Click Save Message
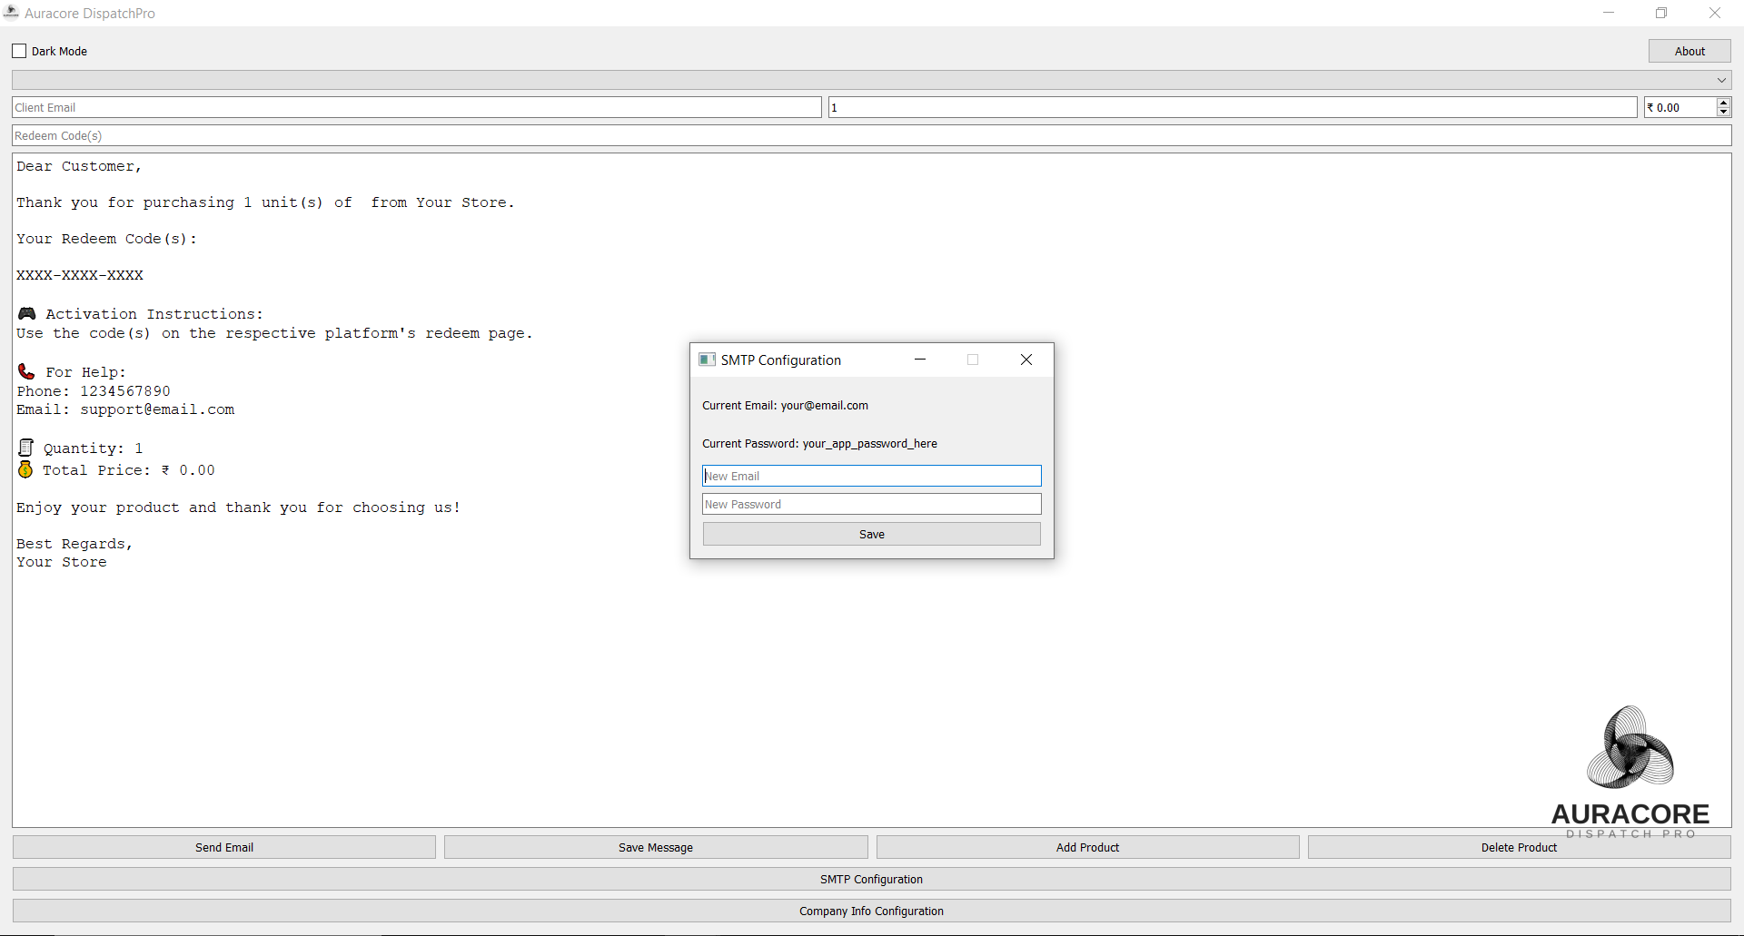This screenshot has height=936, width=1744. click(x=655, y=847)
